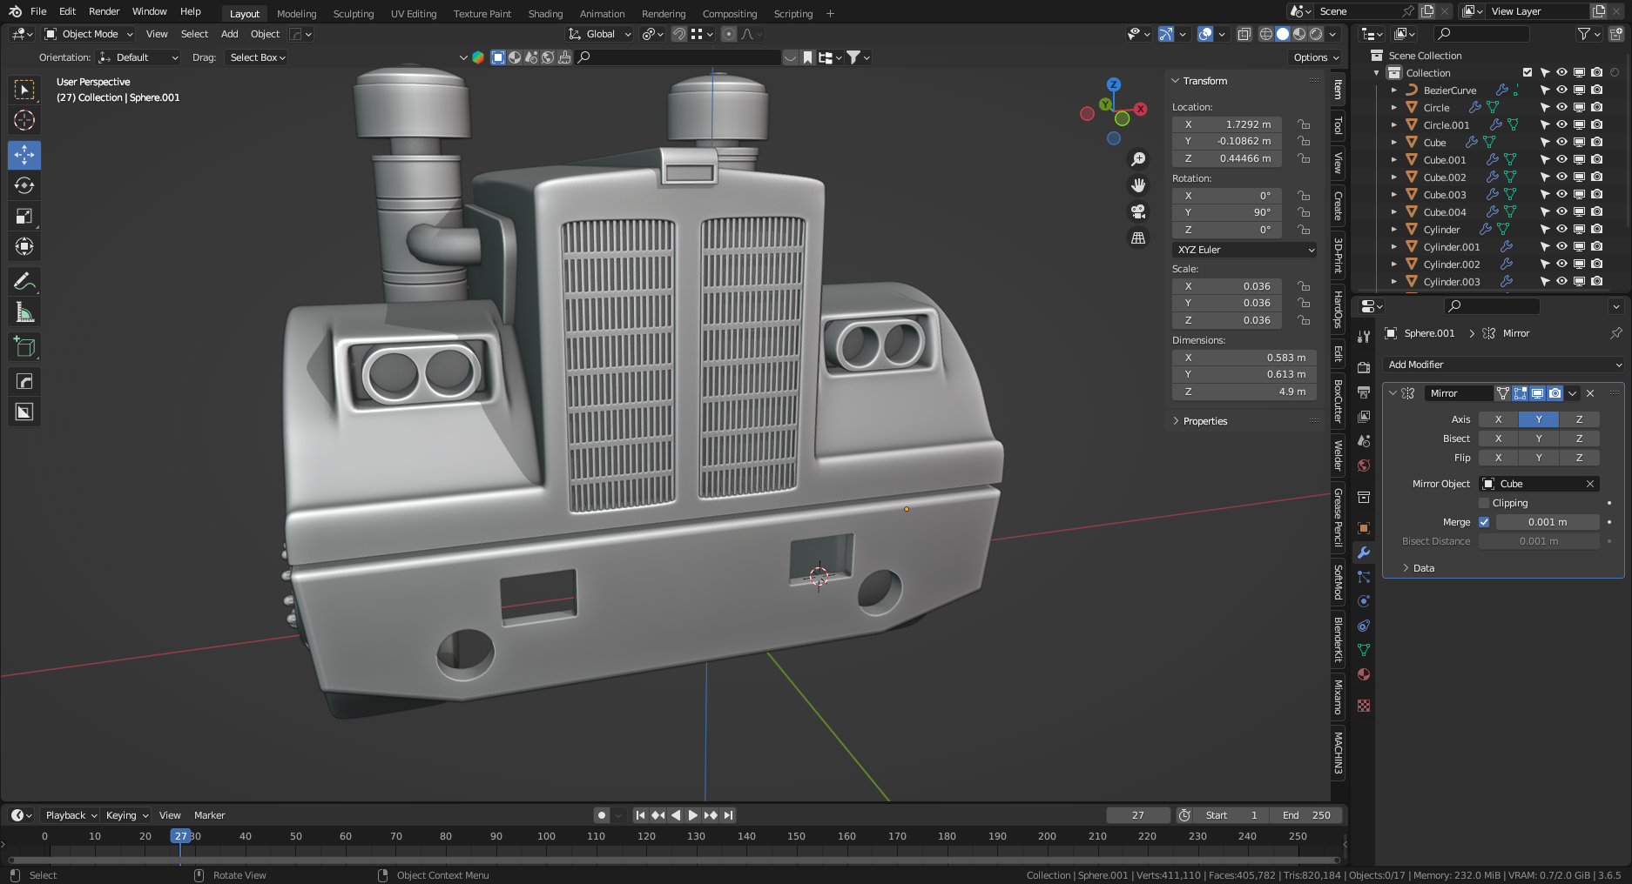The image size is (1632, 884).
Task: Open the Material properties tab icon
Action: pos(1364,674)
